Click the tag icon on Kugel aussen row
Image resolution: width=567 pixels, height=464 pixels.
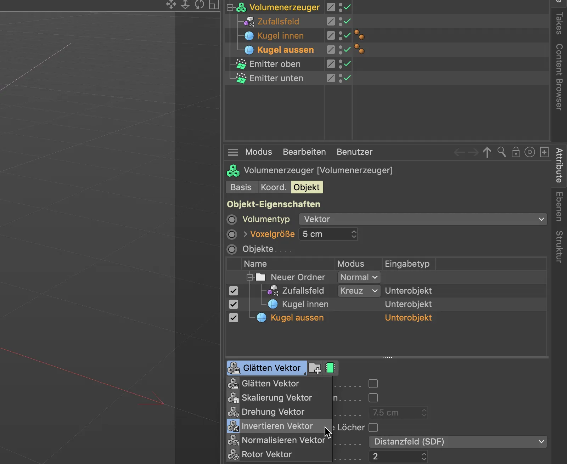[x=359, y=49]
